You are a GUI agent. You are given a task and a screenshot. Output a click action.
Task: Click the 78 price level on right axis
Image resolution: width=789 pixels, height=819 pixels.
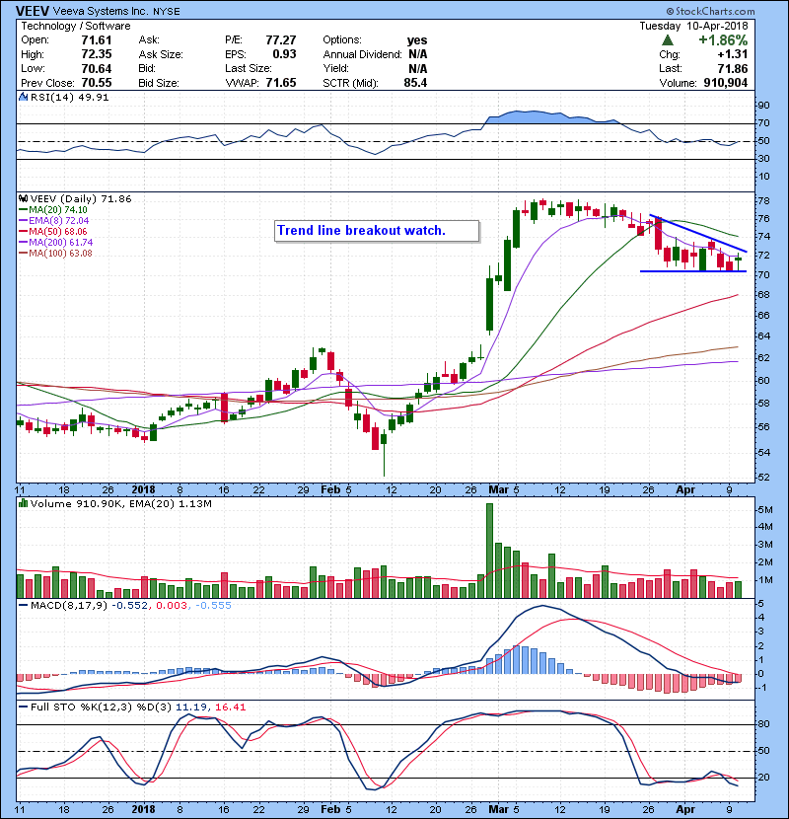click(x=763, y=201)
